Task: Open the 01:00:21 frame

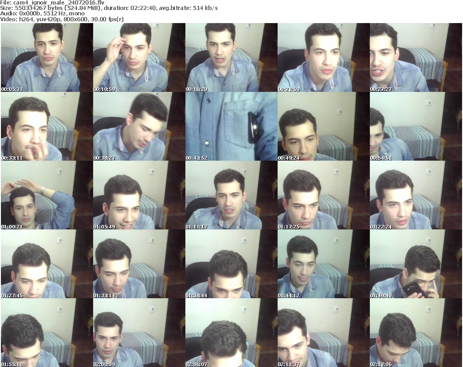Action: 47,195
